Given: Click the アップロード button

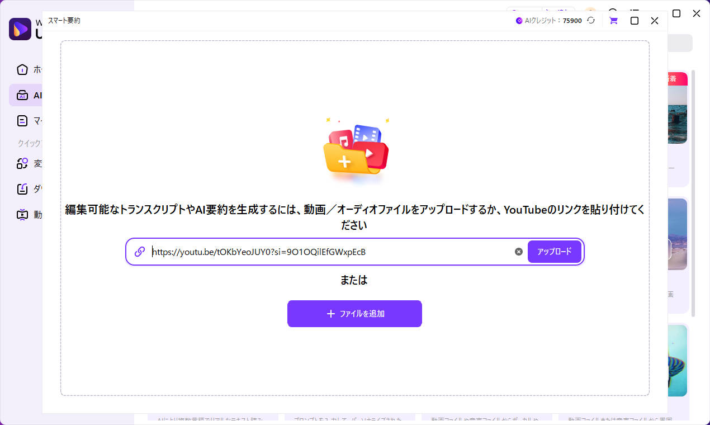Looking at the screenshot, I should [x=554, y=252].
